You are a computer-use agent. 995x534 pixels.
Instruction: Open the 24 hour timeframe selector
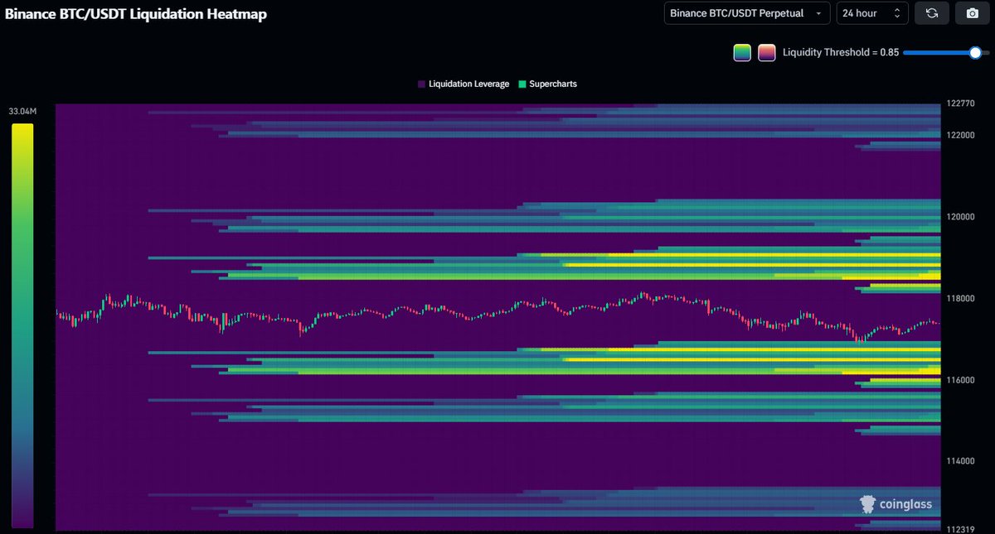872,13
